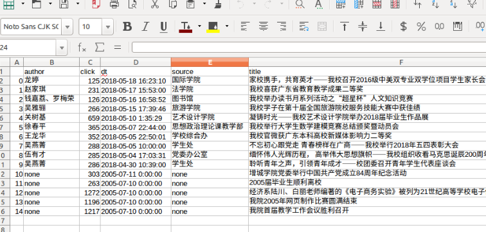This screenshot has height=232, width=486.
Task: Select the title '2005届毕业生顺利离校'
Action: (367, 183)
